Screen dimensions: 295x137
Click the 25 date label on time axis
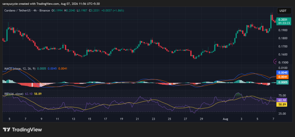tap(169, 119)
